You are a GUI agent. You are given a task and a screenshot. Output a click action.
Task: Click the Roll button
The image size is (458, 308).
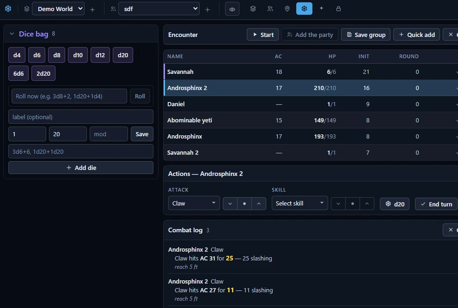coord(140,96)
